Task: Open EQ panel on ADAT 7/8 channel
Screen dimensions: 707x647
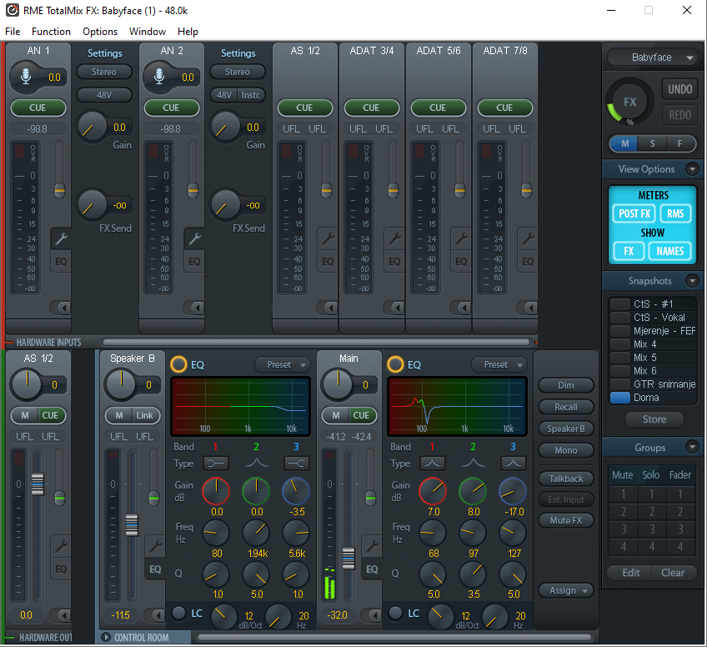Action: (528, 262)
